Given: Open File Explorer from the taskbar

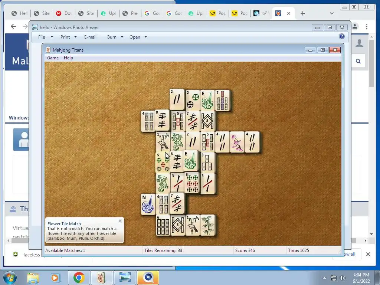Looking at the screenshot, I should click(33, 278).
